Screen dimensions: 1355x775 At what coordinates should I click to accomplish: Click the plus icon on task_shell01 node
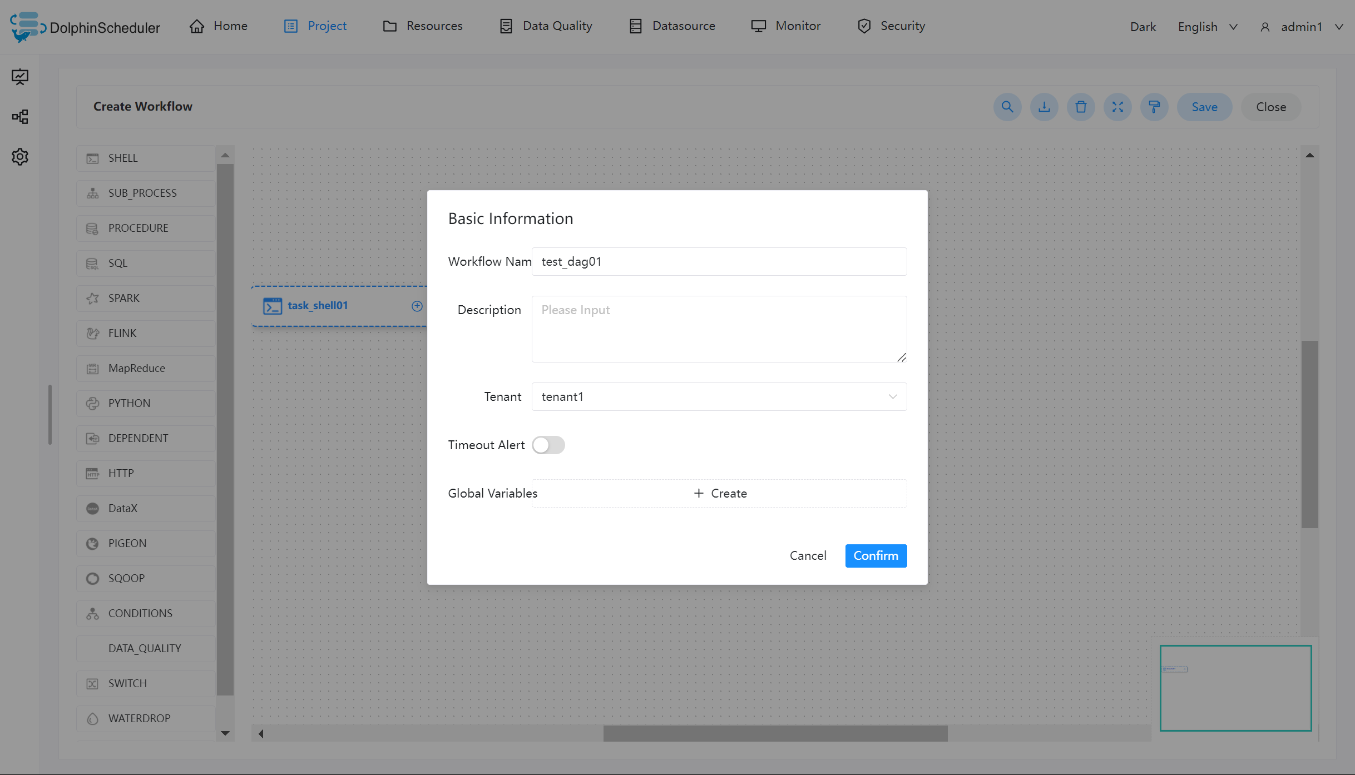(x=417, y=306)
